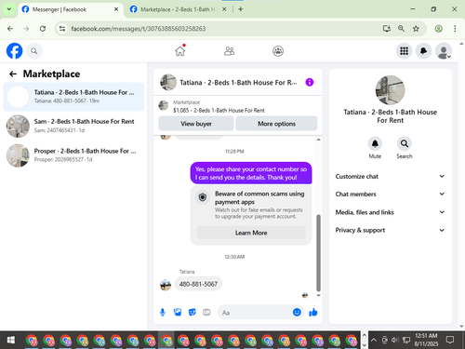
Task: Click the More options button
Action: tap(276, 124)
